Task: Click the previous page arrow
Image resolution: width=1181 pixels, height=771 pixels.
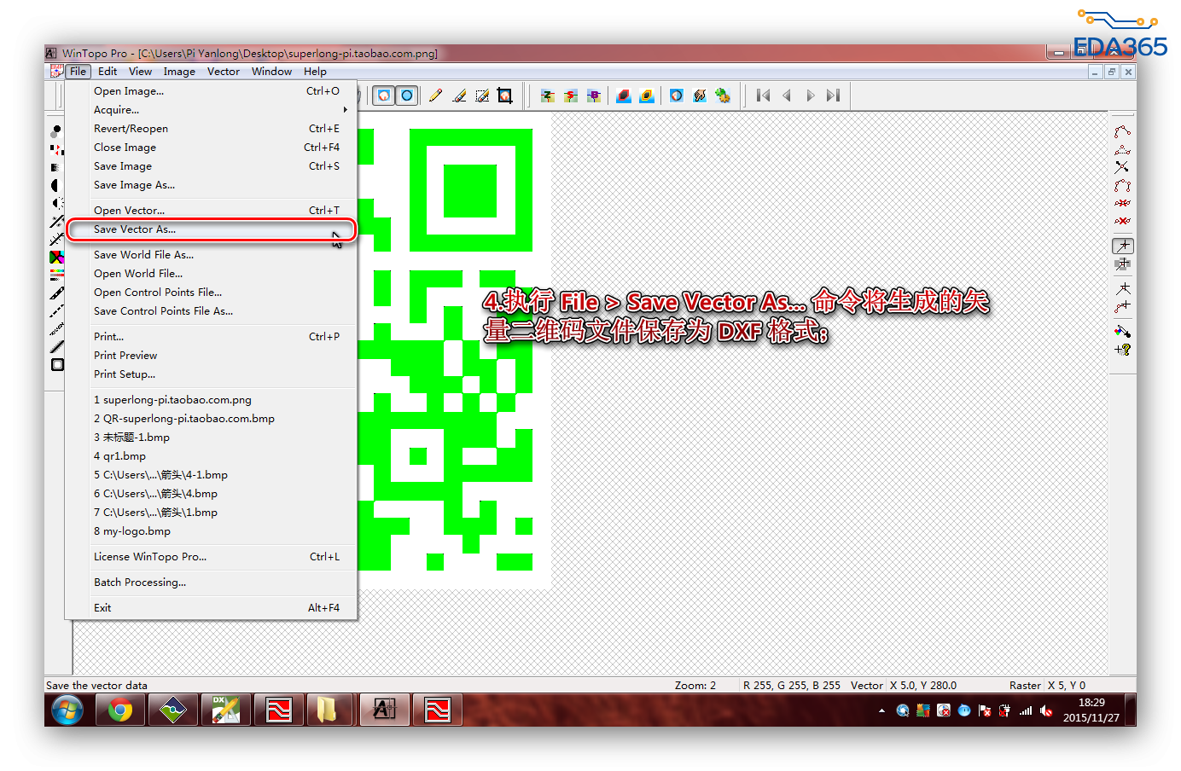Action: tap(787, 96)
